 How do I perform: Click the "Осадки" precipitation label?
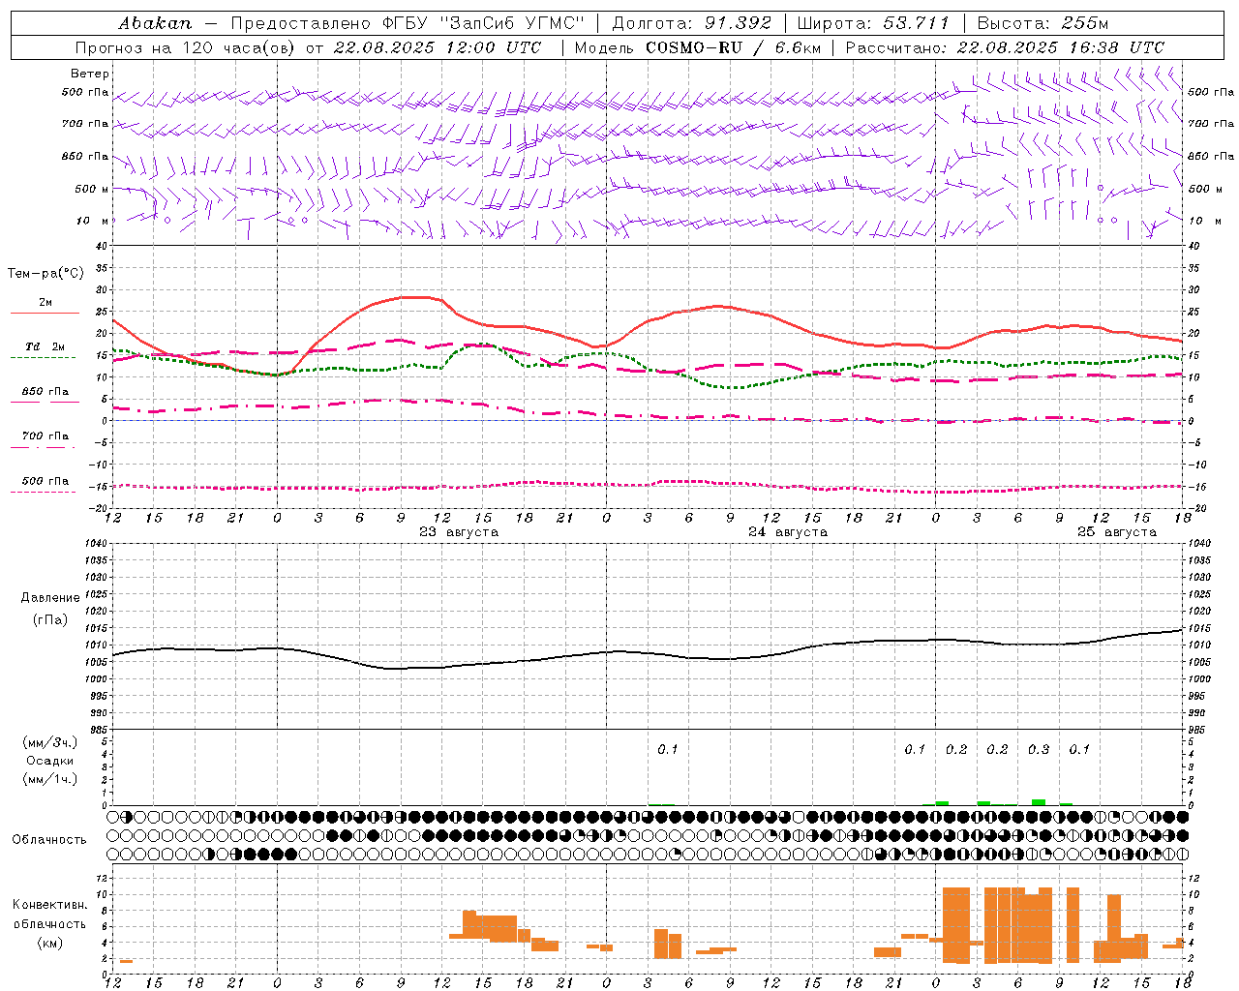50,761
